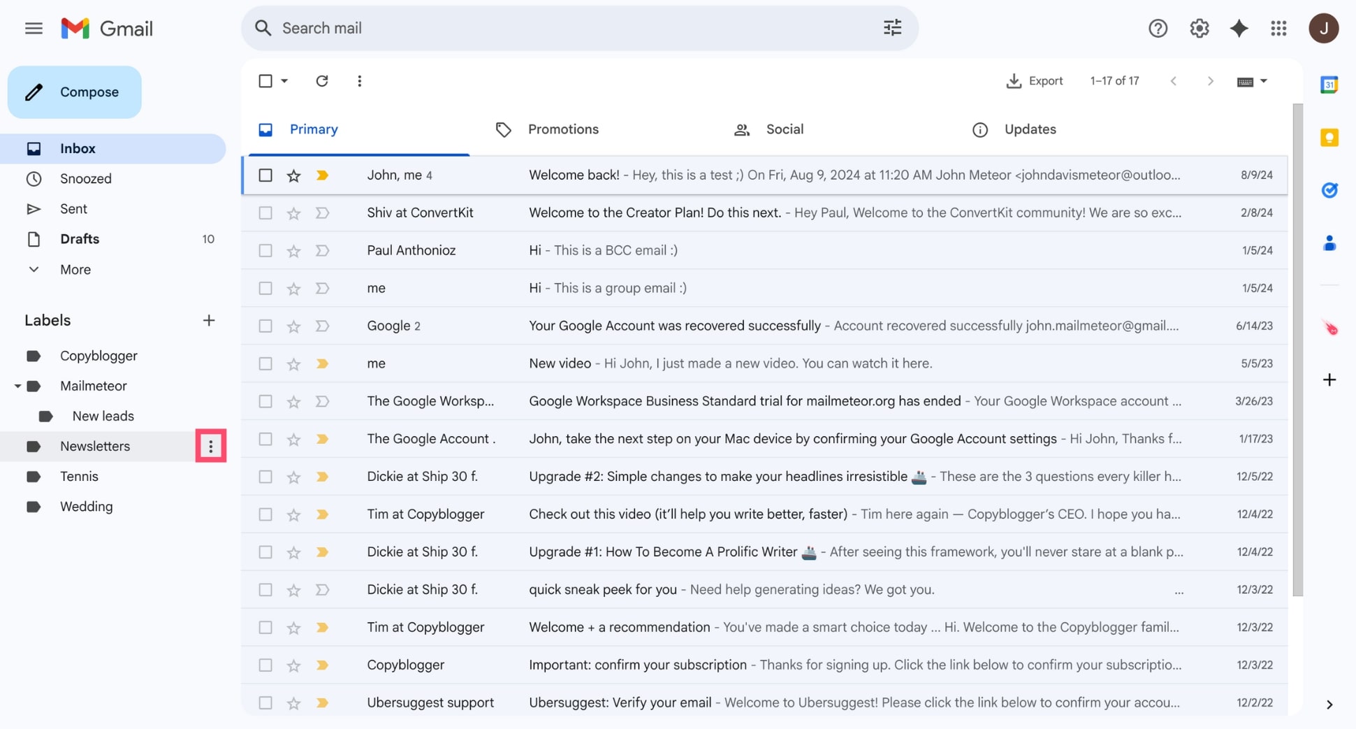Viewport: 1356px width, 729px height.
Task: Show side panel chevron at bottom right
Action: click(x=1329, y=705)
